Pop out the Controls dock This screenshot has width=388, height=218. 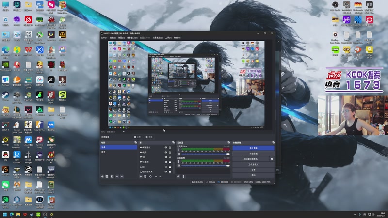(273, 142)
